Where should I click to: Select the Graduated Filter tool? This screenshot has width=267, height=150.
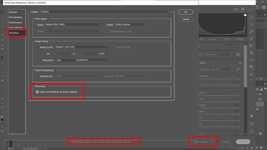coord(251,46)
